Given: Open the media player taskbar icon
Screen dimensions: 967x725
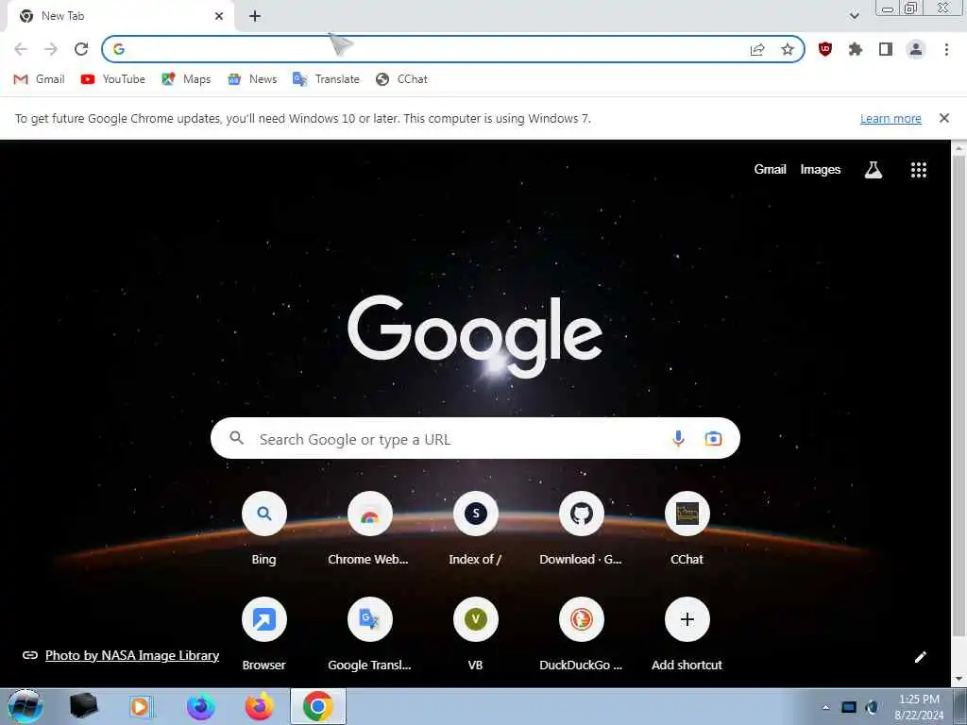Looking at the screenshot, I should [141, 707].
